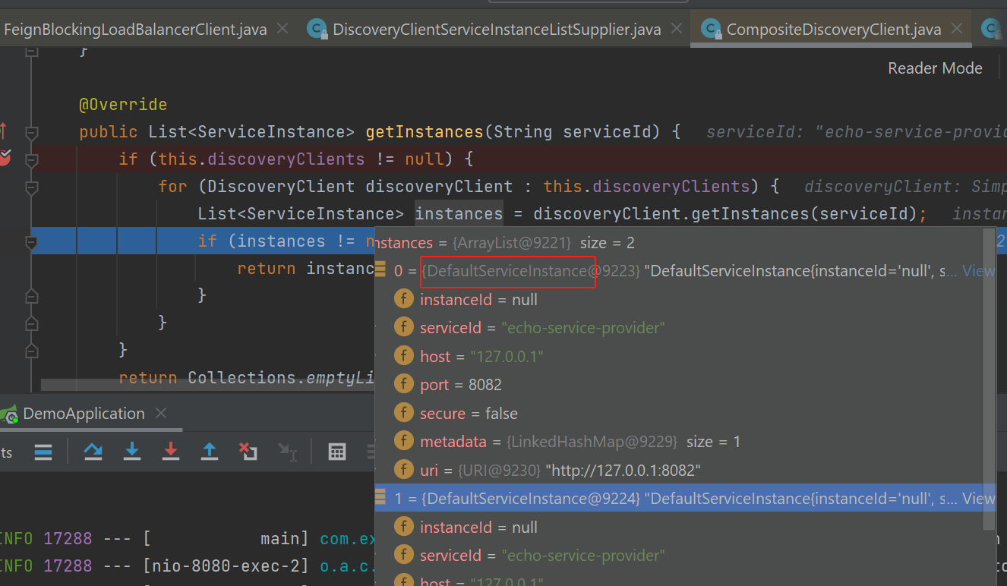Click 'instanceId = null' under entry 0
This screenshot has width=1007, height=586.
coord(478,300)
